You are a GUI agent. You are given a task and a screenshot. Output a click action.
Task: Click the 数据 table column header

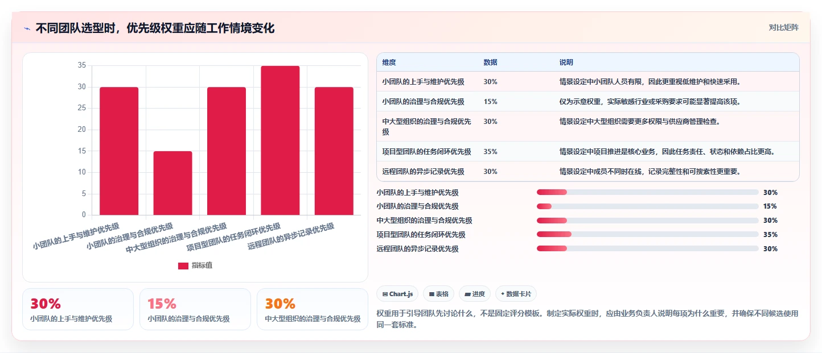pos(491,62)
